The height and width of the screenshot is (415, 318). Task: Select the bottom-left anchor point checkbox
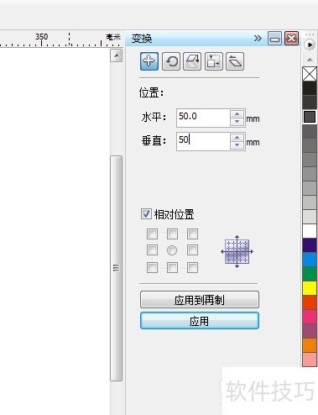(x=152, y=267)
